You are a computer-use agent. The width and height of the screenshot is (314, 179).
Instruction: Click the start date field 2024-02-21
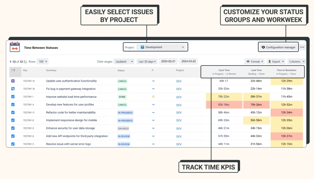pos(168,61)
